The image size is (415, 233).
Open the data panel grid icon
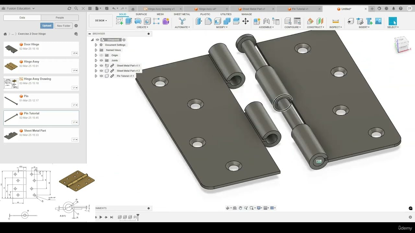click(90, 8)
